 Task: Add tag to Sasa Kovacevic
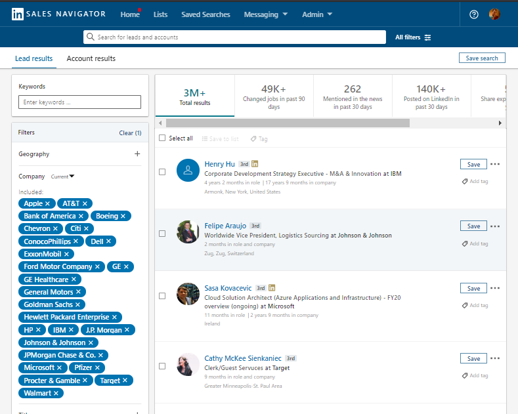click(475, 305)
